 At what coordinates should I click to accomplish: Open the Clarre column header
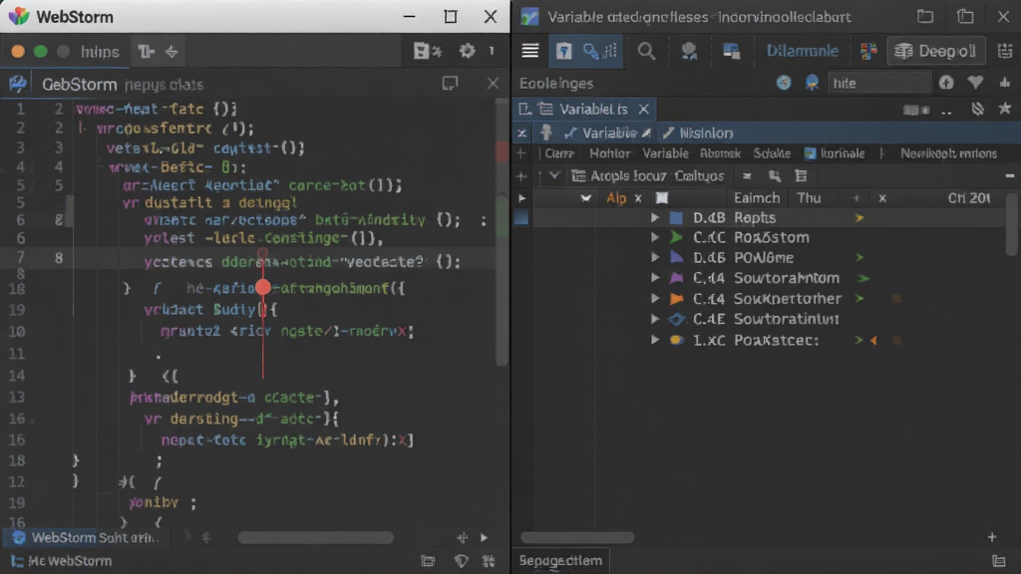tap(559, 153)
